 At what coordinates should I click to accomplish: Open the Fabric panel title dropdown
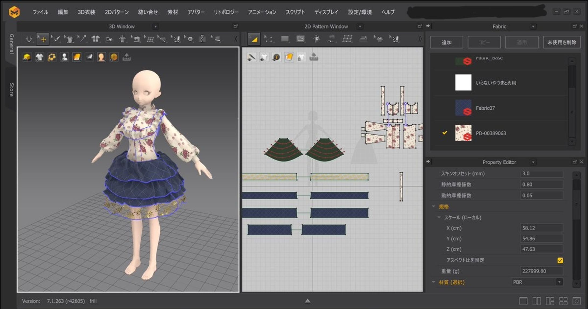533,27
